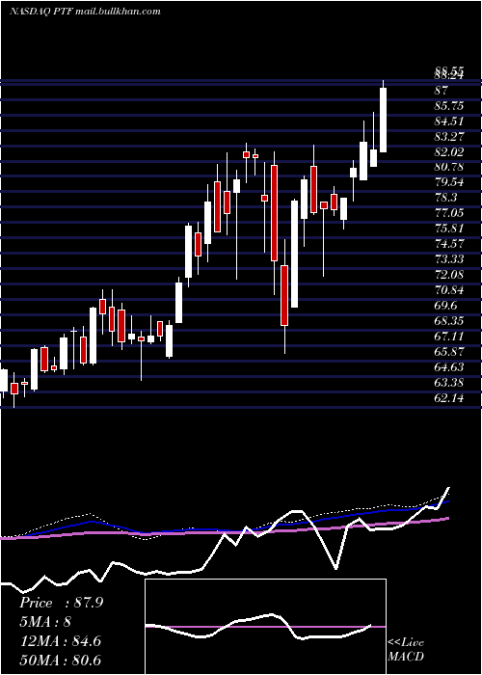Click the 80.78 price label

click(x=449, y=167)
